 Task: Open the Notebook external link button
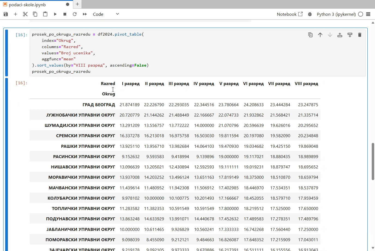tap(290, 14)
